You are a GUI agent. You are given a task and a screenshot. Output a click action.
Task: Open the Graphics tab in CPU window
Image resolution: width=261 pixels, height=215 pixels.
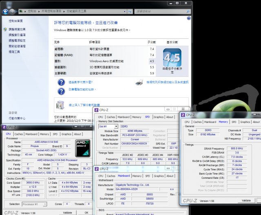(66, 134)
